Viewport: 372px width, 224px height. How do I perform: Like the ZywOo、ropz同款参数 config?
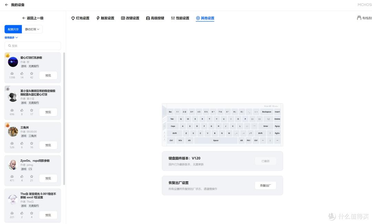click(22, 176)
